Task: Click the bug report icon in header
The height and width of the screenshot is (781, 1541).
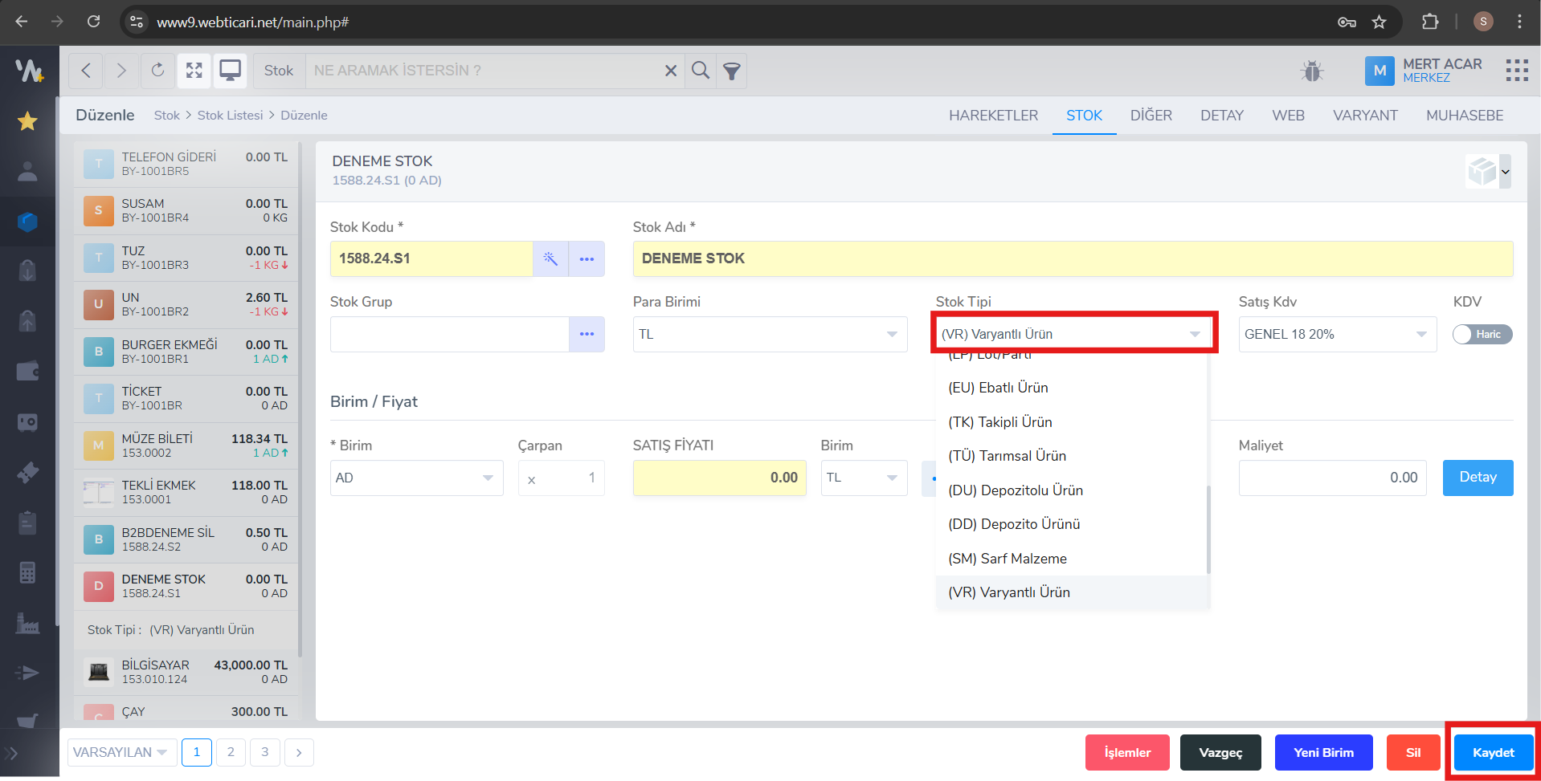Action: 1311,71
